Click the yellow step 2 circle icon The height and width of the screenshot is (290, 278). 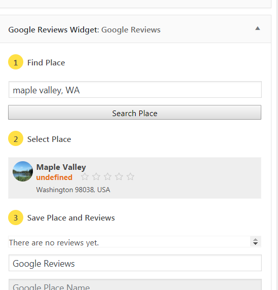[16, 138]
